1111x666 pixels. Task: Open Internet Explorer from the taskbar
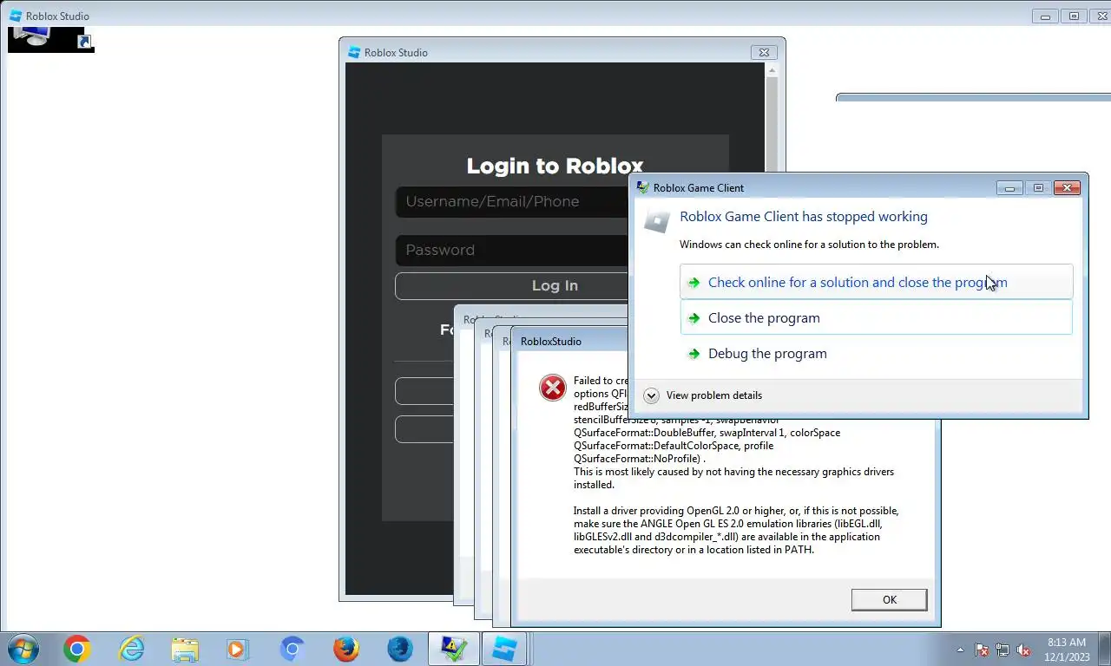pos(131,649)
